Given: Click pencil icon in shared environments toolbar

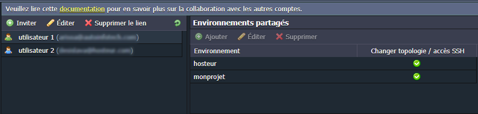Looking at the screenshot, I should coord(241,36).
